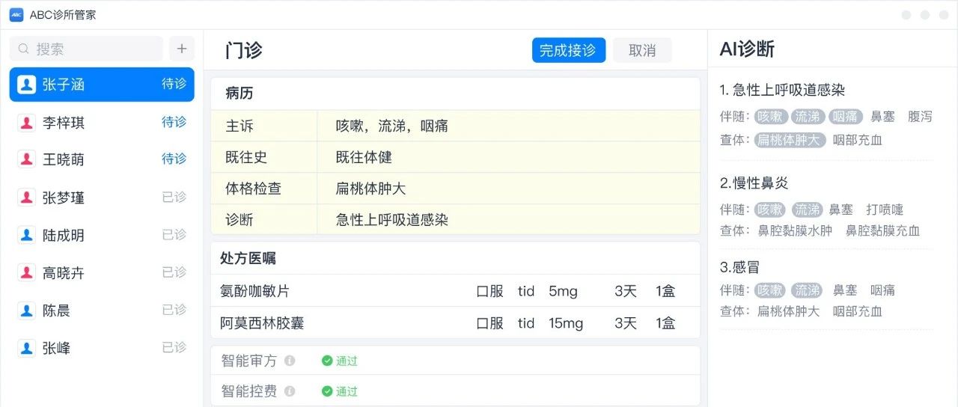Select patient name 李梓琪

coord(64,123)
